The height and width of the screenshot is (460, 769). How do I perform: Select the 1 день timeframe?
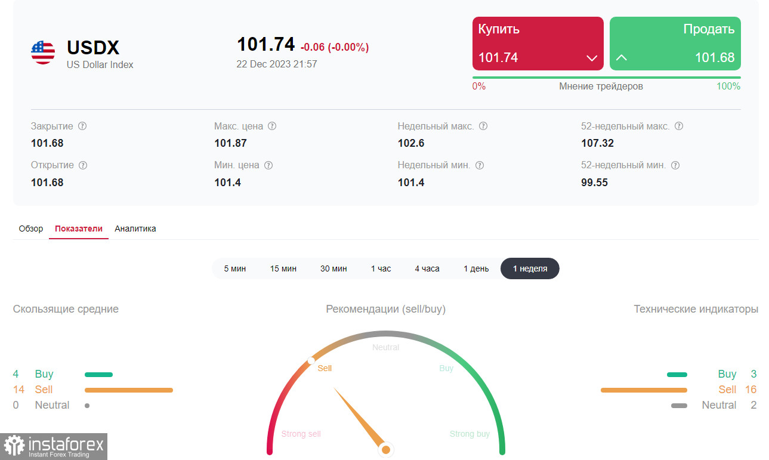pos(476,268)
